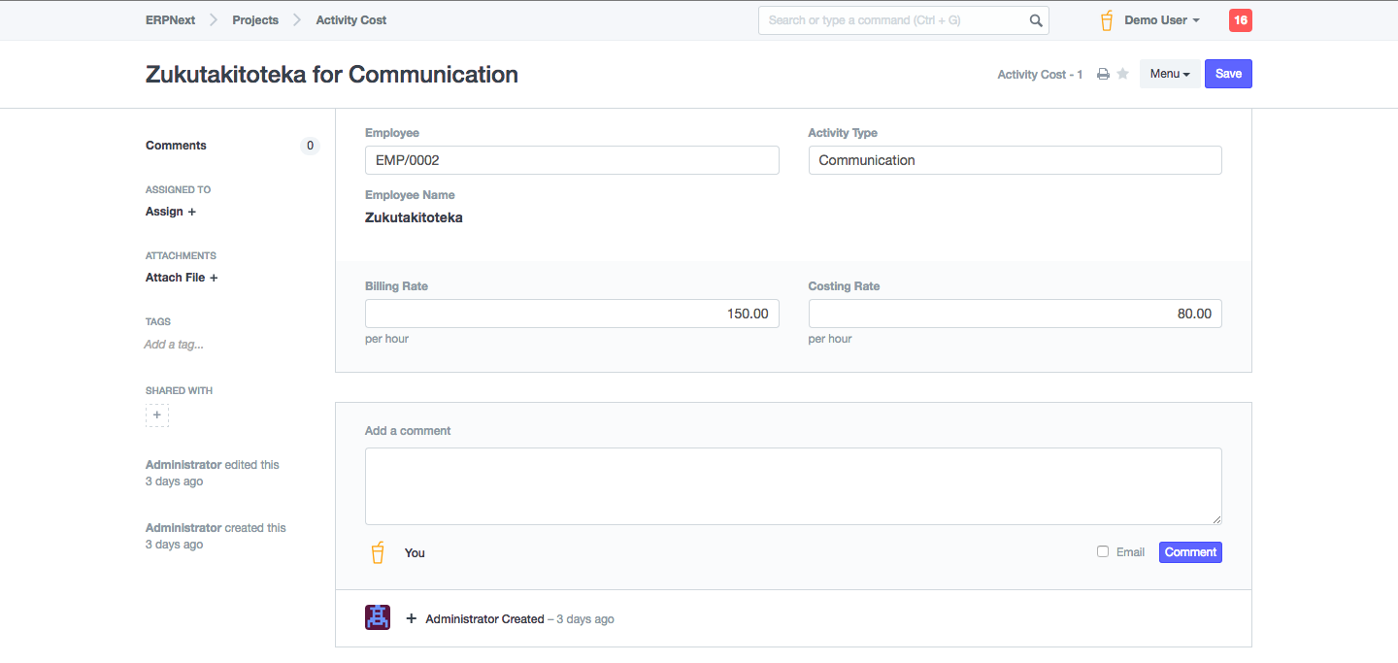The image size is (1398, 663).
Task: Click Attach File + in the sidebar
Action: coord(182,278)
